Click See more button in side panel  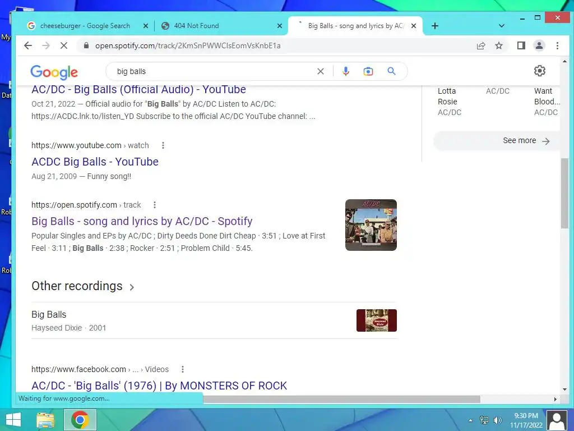point(497,141)
